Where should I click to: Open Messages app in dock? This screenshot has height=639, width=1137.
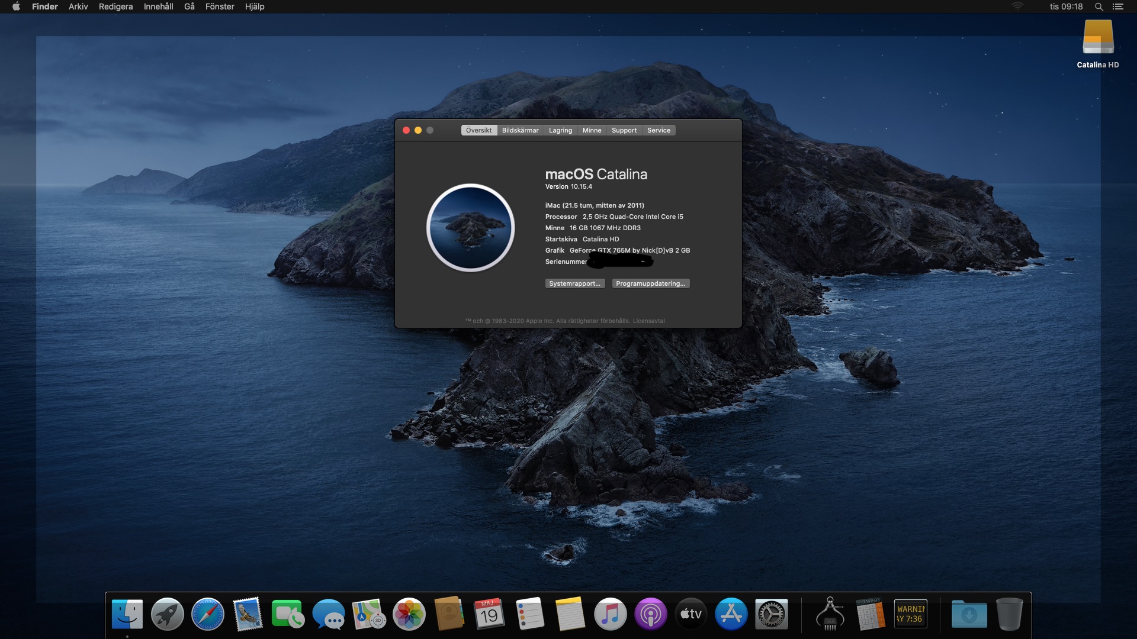click(x=329, y=614)
